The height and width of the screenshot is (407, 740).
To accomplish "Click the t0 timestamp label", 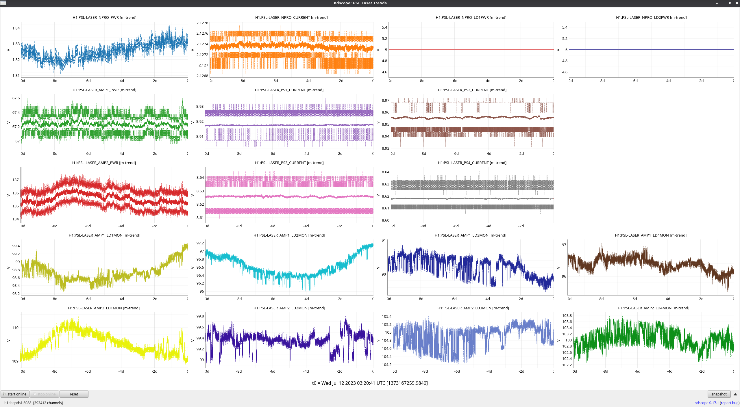I will (x=370, y=383).
